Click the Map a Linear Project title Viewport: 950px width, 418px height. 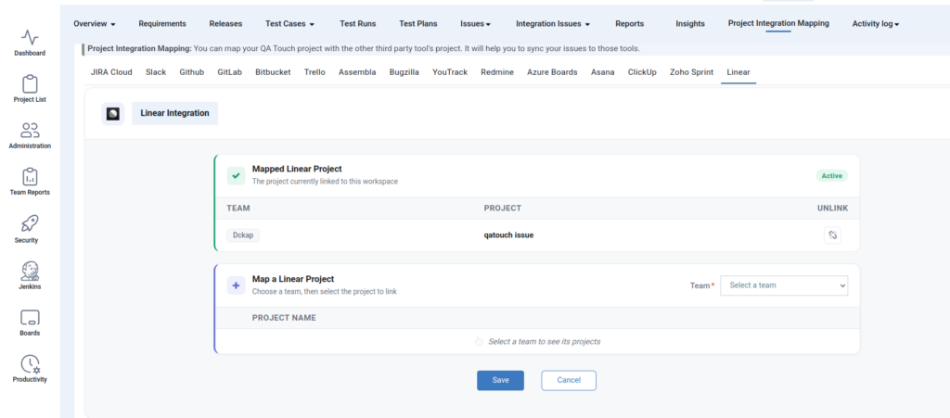[293, 280]
